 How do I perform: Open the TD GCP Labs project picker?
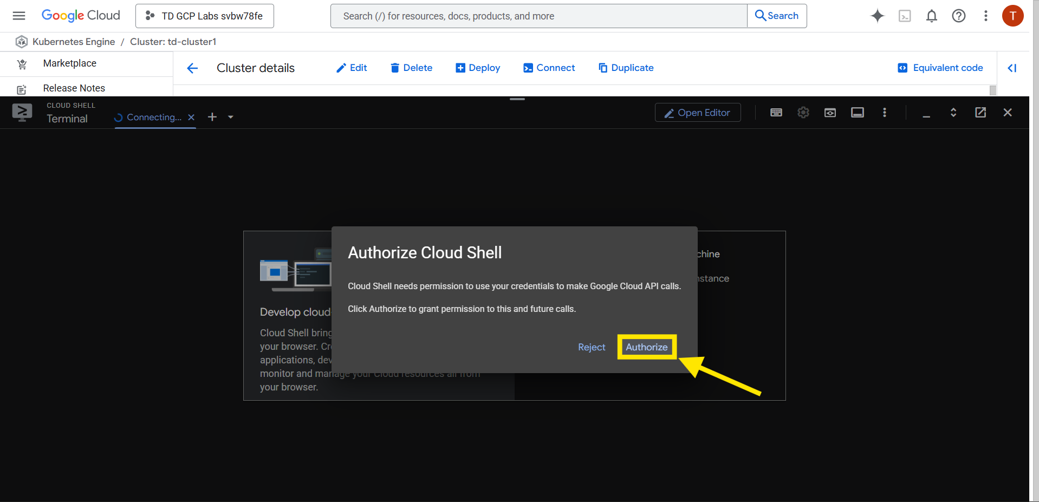(205, 16)
